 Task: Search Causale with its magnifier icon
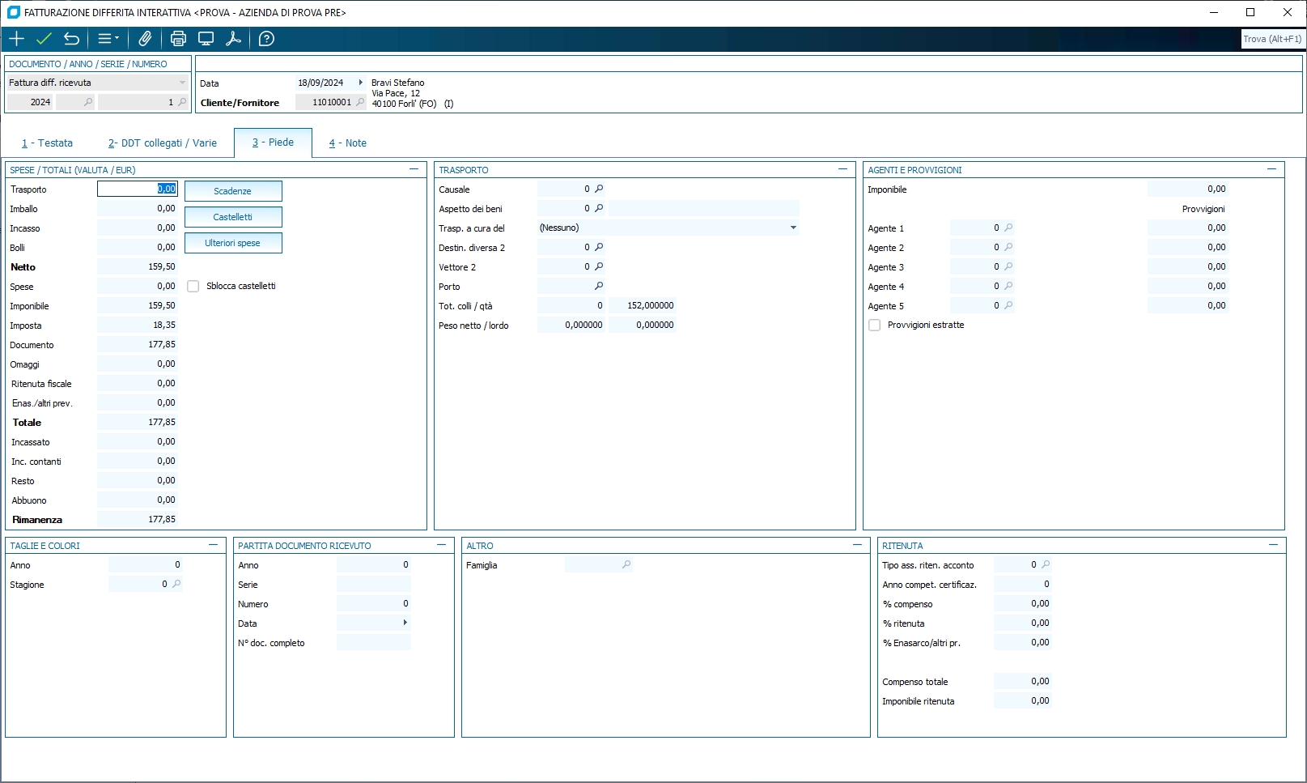[x=599, y=189]
